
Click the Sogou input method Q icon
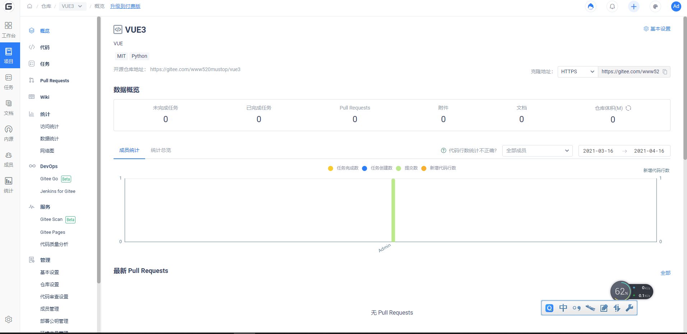pos(549,308)
